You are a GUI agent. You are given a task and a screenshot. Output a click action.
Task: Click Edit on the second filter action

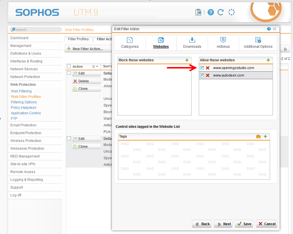tap(86, 138)
